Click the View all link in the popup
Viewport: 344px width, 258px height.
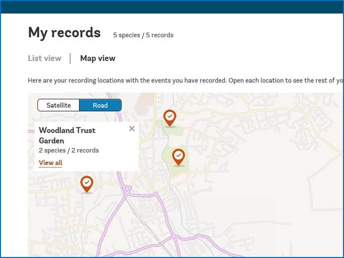pyautogui.click(x=50, y=162)
